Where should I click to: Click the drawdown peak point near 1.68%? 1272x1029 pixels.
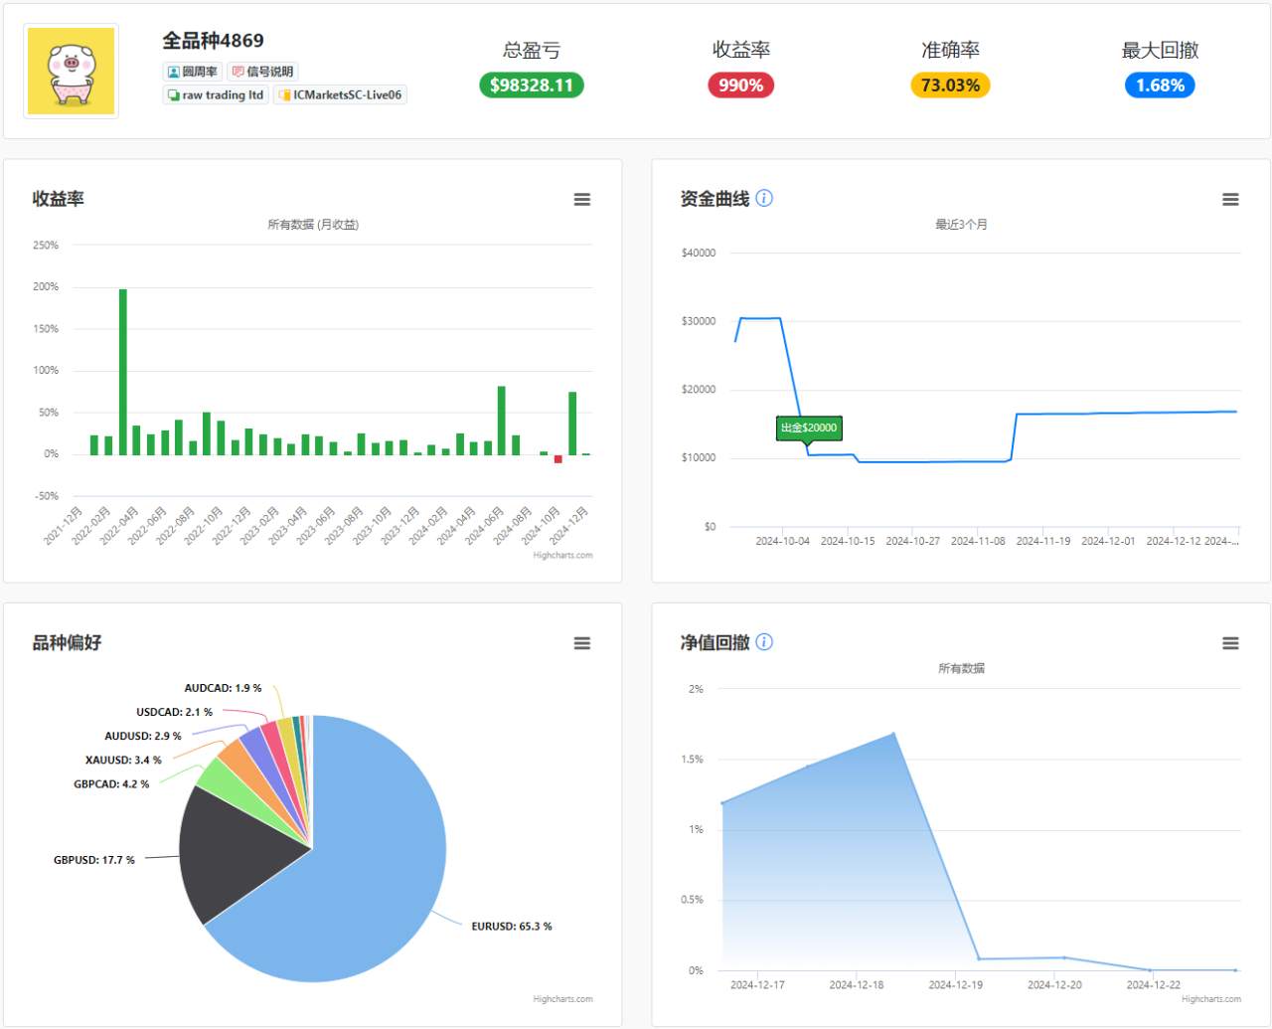(x=893, y=734)
